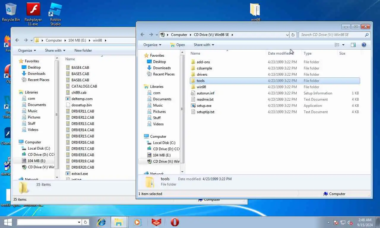This screenshot has width=380, height=228.
Task: Open Documents library in CD Drive window sidebar
Action: click(162, 99)
